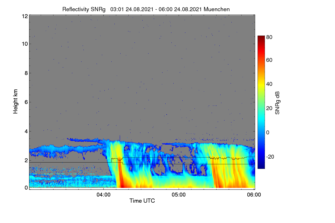Screen dimensions: 335x223
Task: Click the colorbar value 40
Action: pyautogui.click(x=269, y=84)
